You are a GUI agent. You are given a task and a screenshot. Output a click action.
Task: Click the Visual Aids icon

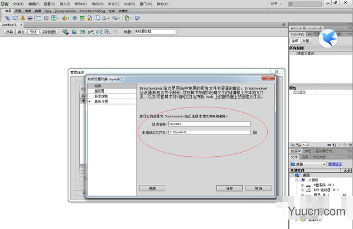click(107, 32)
